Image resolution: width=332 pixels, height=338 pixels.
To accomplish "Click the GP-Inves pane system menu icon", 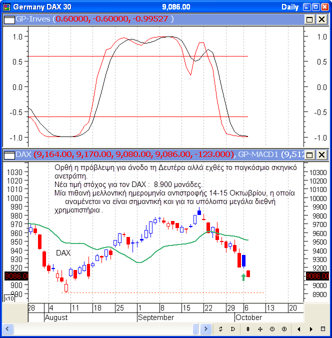I will pyautogui.click(x=9, y=19).
